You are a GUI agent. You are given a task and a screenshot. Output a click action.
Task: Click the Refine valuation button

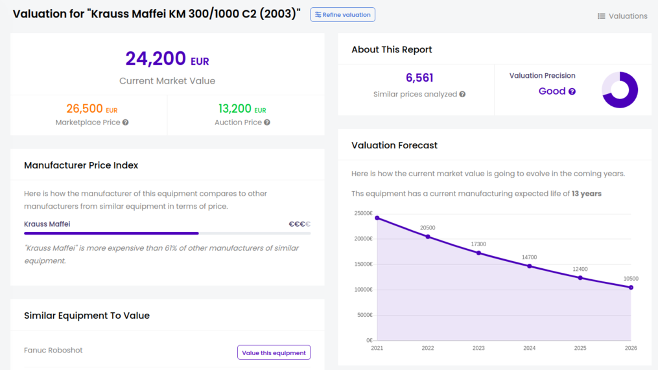coord(342,15)
